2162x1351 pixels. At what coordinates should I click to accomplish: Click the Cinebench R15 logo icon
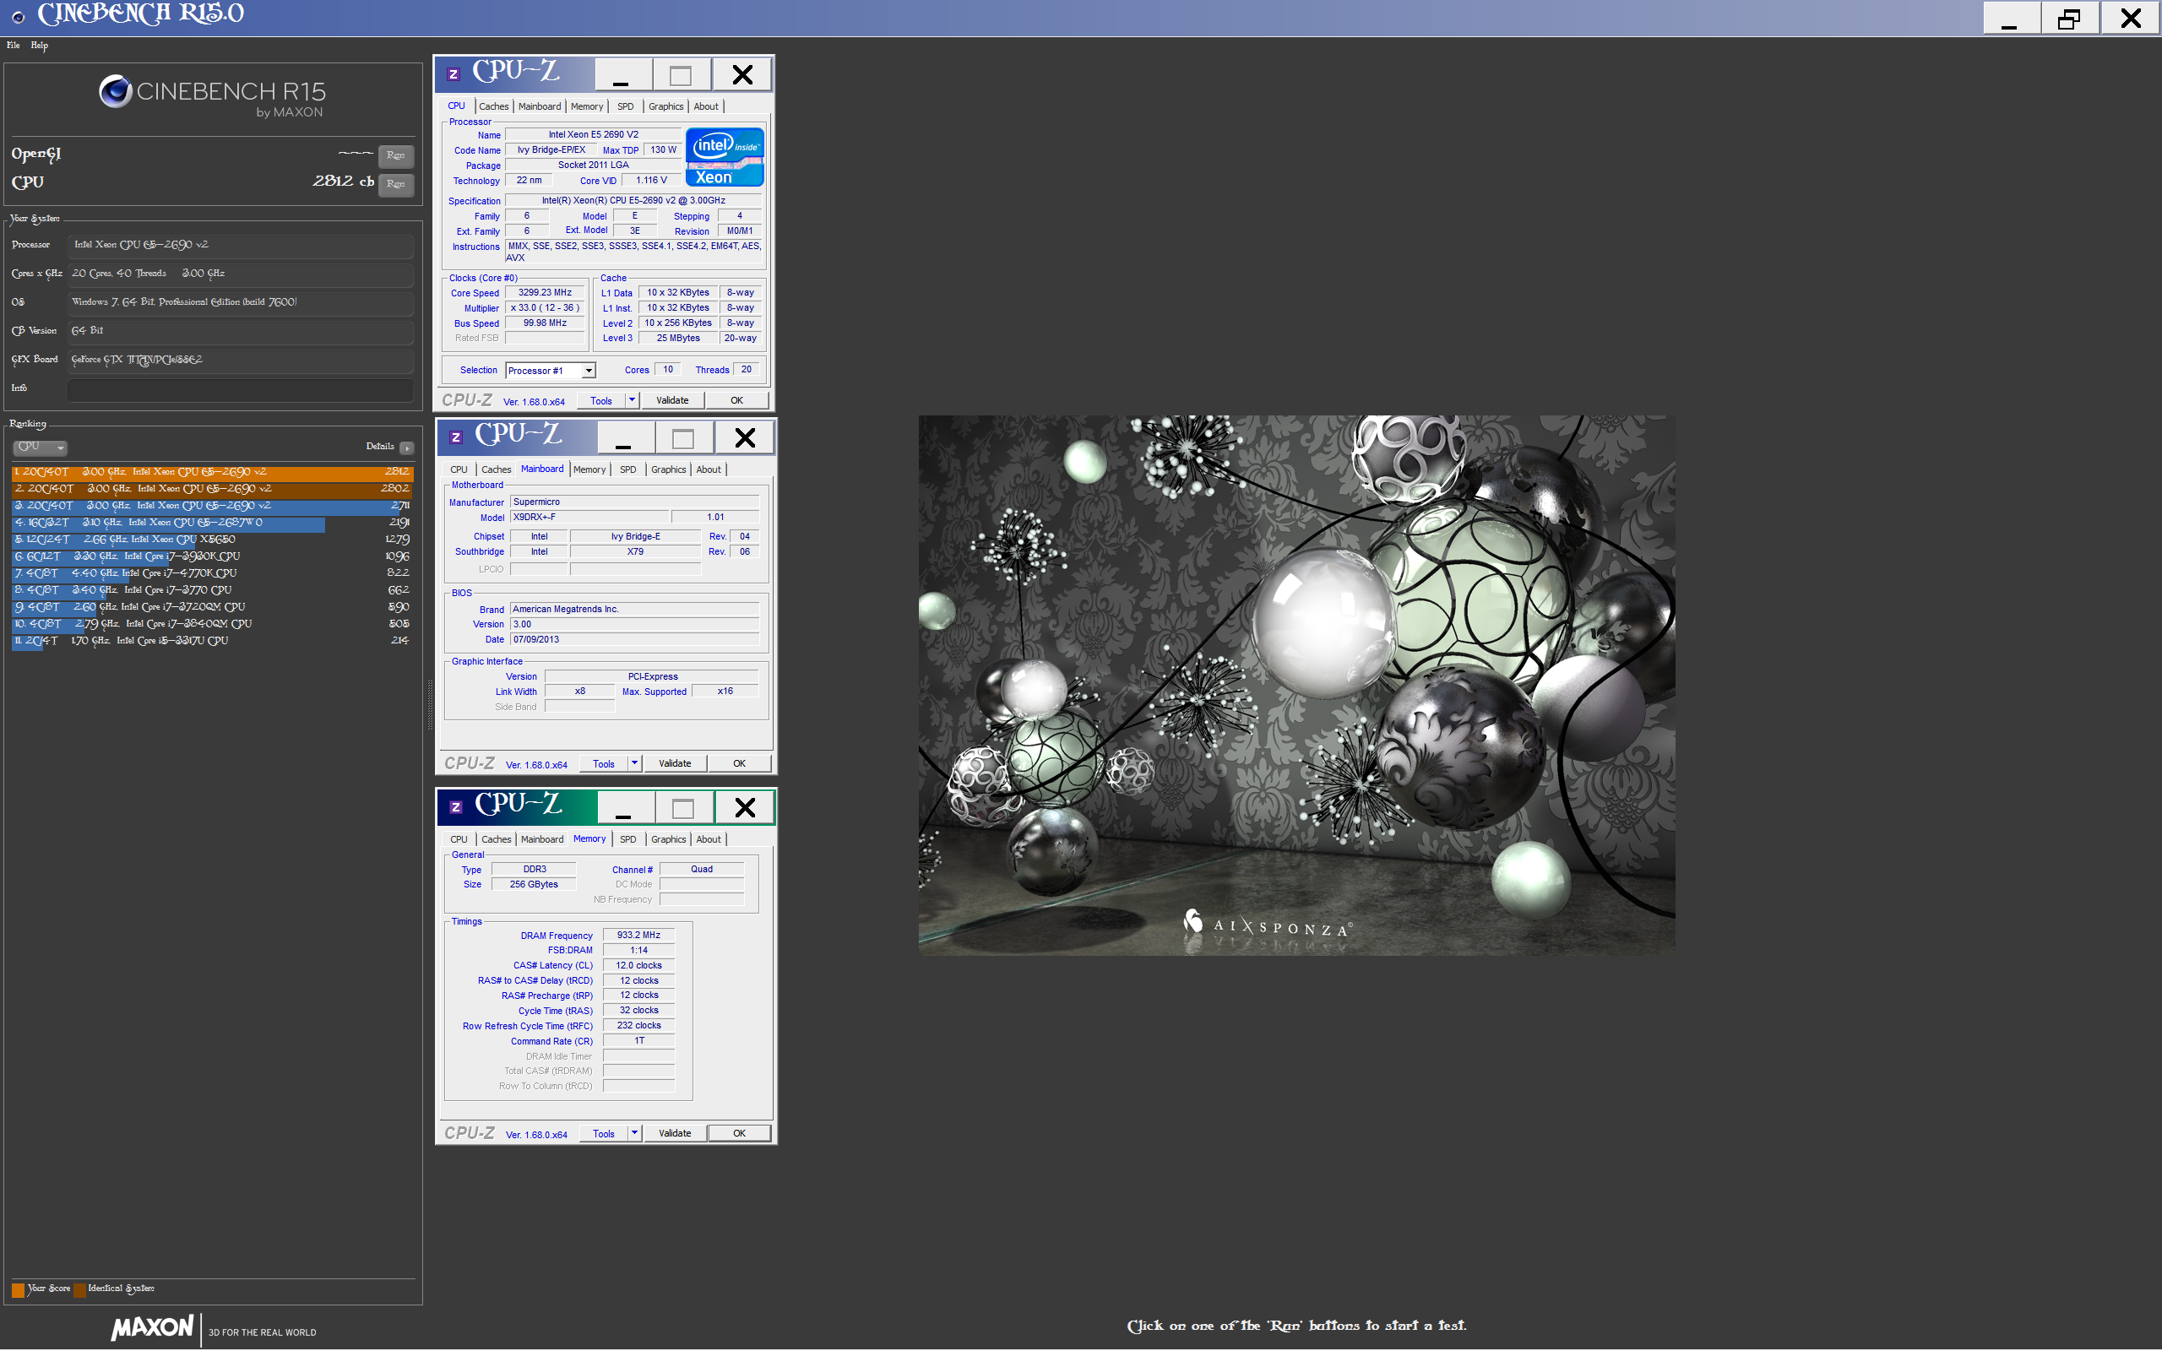115,91
